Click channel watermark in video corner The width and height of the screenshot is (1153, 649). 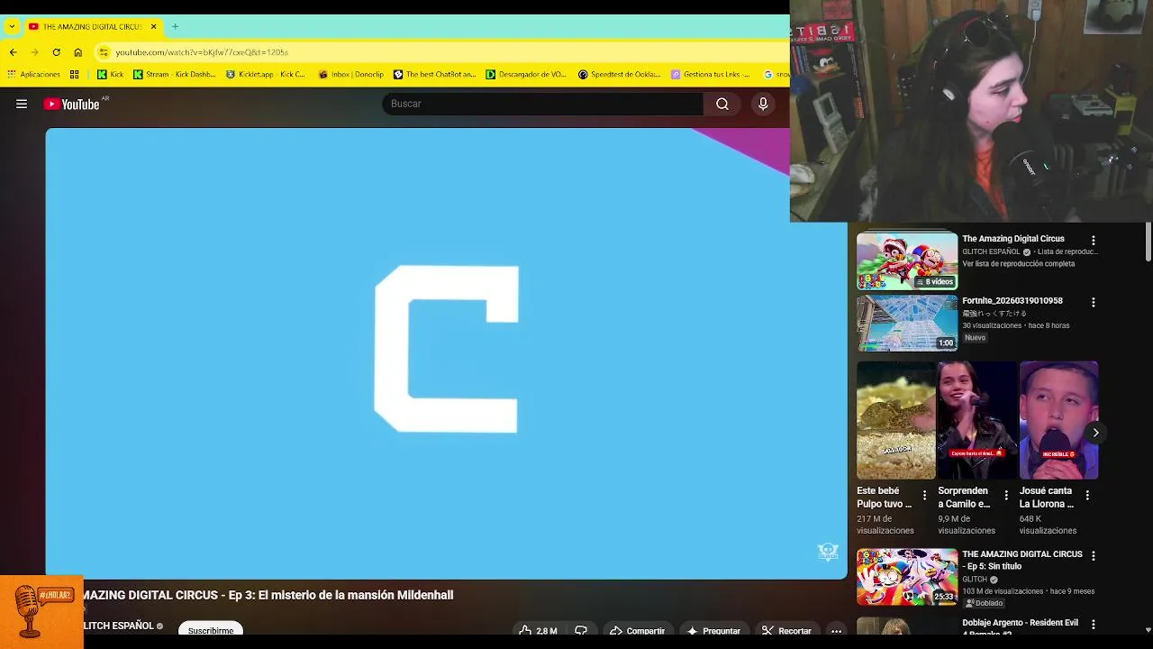tap(828, 552)
